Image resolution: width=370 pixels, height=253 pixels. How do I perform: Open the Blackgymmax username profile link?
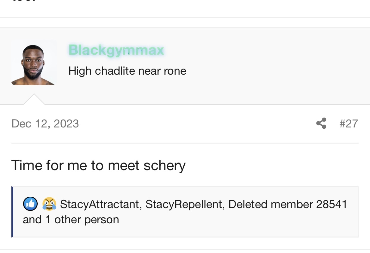116,50
